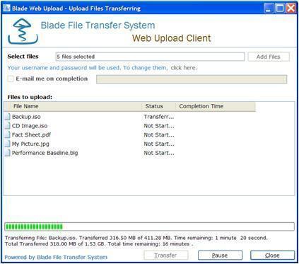Viewport: 299px width, 264px height.
Task: Click the green transfer progress bar
Action: pos(149,226)
